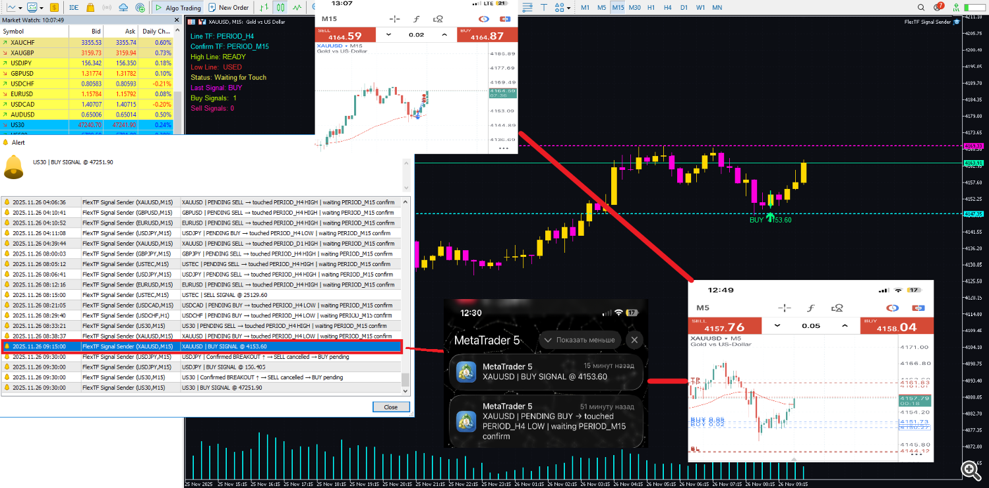989x488 pixels.
Task: Open the VPS cloud hosting icon
Action: pyautogui.click(x=123, y=8)
